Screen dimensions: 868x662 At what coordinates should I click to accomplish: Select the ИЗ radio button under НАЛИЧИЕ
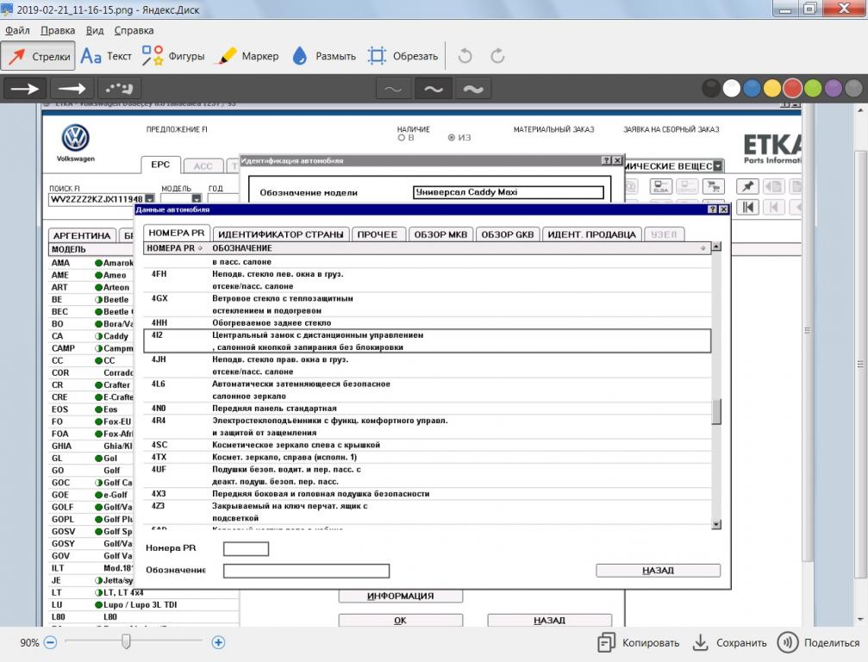coord(452,138)
